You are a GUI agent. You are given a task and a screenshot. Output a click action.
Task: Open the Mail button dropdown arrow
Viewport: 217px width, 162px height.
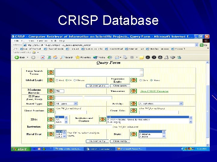tap(121, 57)
